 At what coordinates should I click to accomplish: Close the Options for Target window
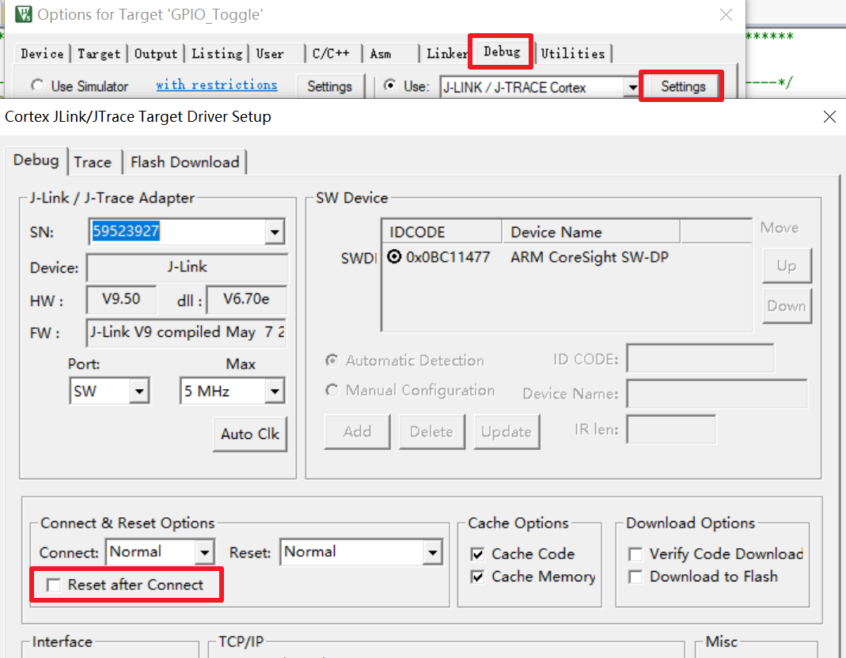point(726,14)
